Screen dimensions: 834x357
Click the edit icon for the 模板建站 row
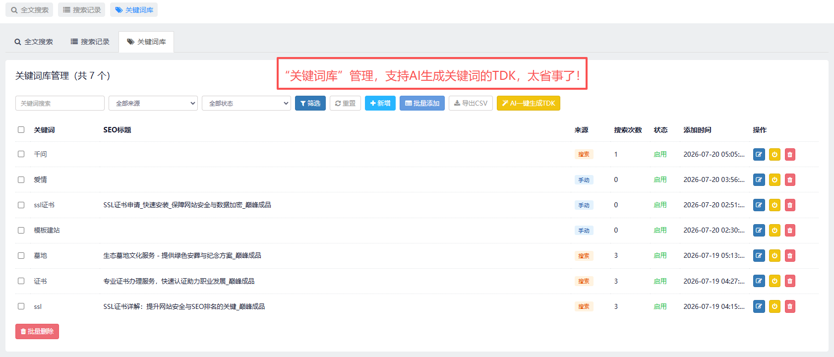pyautogui.click(x=759, y=230)
